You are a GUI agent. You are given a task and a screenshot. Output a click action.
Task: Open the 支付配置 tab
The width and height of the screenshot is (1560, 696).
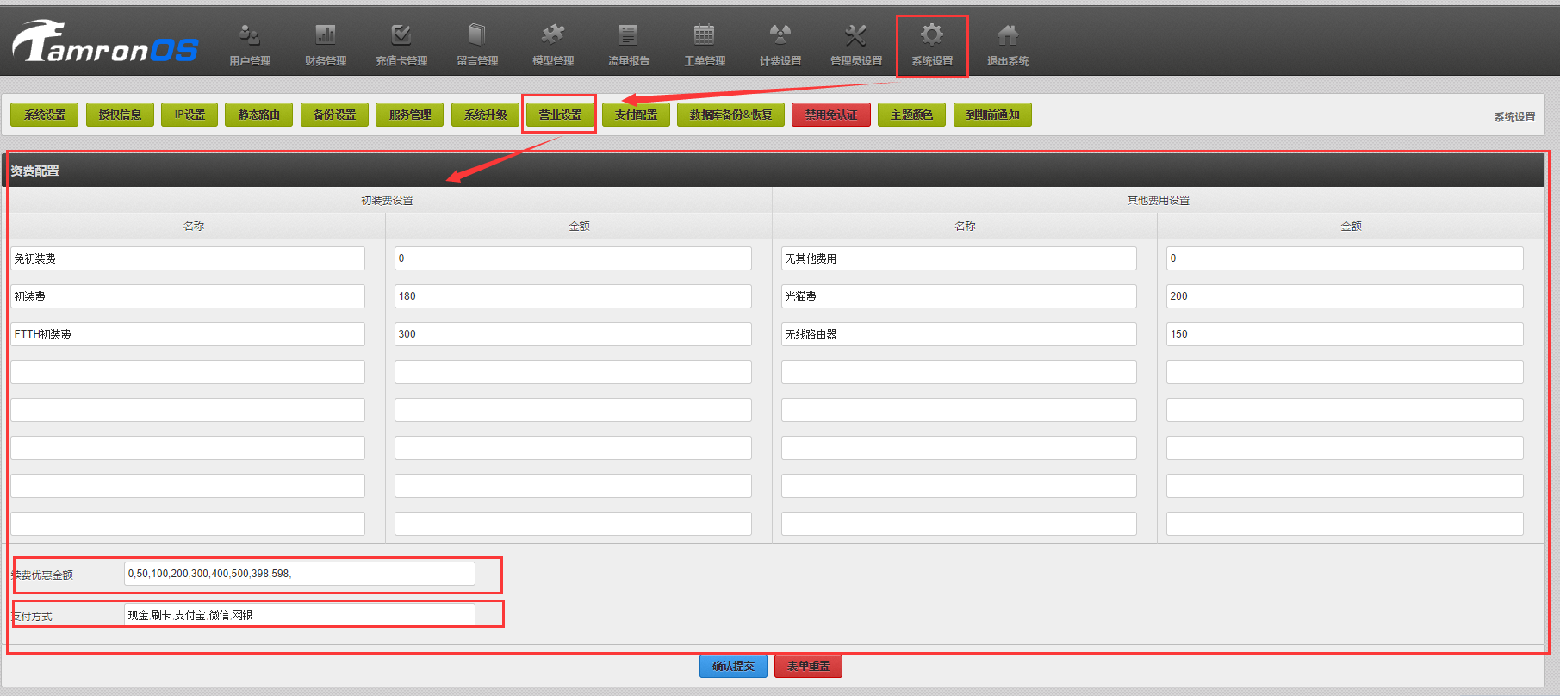(636, 115)
